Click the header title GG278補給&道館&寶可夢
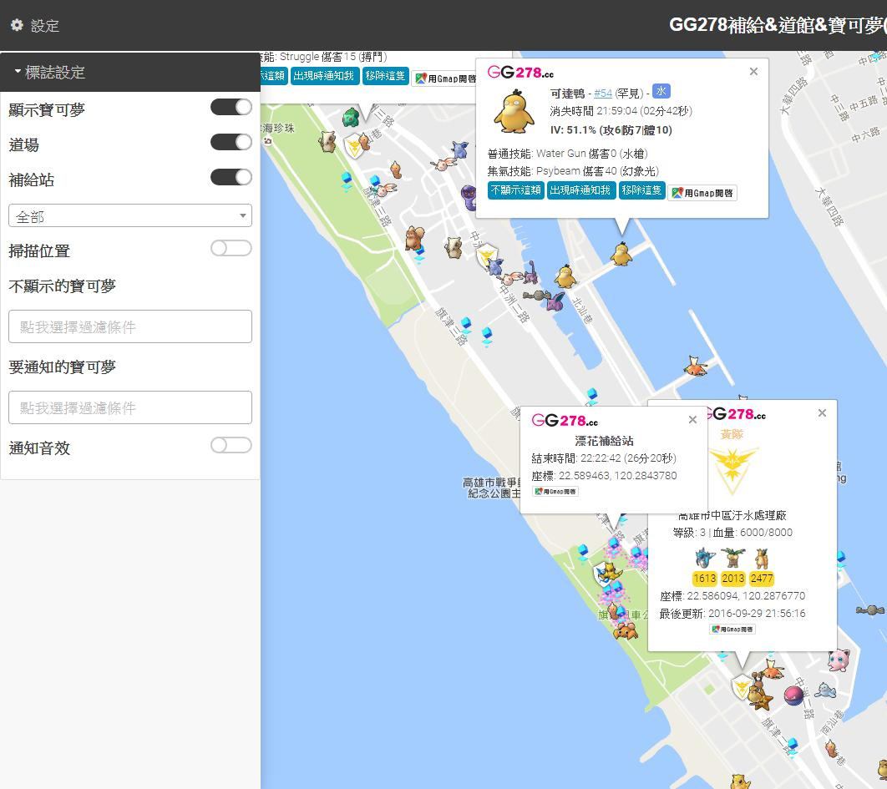 pyautogui.click(x=778, y=25)
